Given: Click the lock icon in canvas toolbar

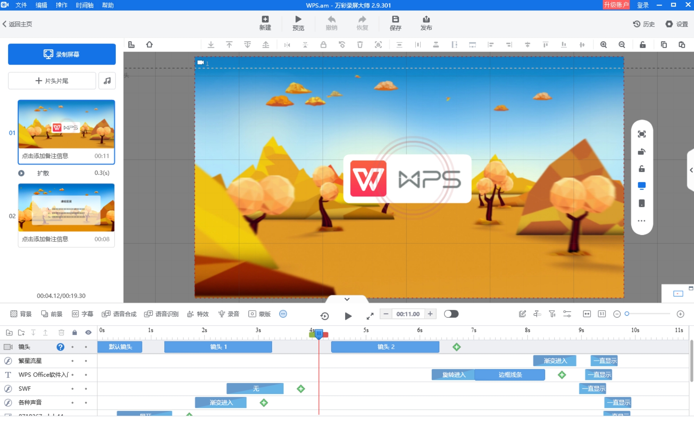Looking at the screenshot, I should coord(324,45).
